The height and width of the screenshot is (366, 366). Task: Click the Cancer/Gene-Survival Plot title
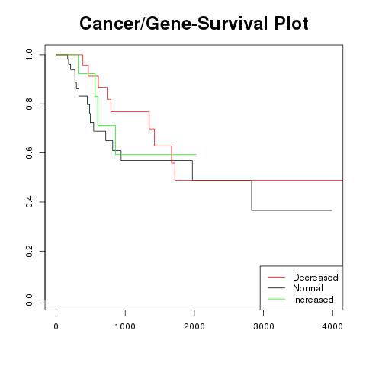pyautogui.click(x=194, y=24)
